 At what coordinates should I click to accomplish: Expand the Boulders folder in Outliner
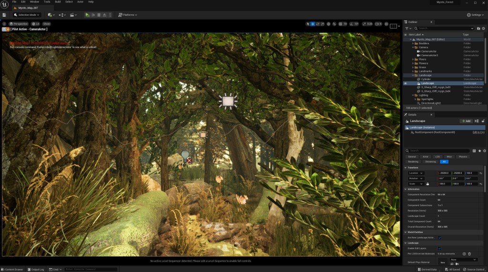413,43
